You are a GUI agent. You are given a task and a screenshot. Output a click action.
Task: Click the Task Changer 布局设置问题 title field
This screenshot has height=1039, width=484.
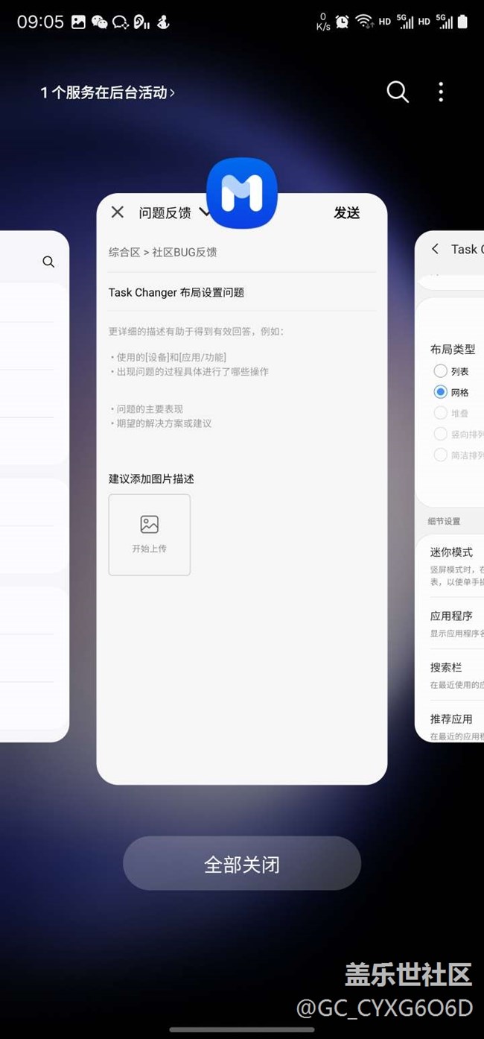click(176, 292)
